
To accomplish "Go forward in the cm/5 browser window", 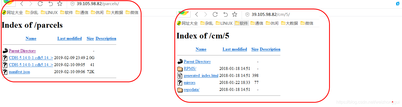I will tap(206, 15).
